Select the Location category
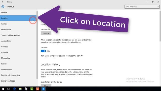161x91 pixels. [18, 18]
